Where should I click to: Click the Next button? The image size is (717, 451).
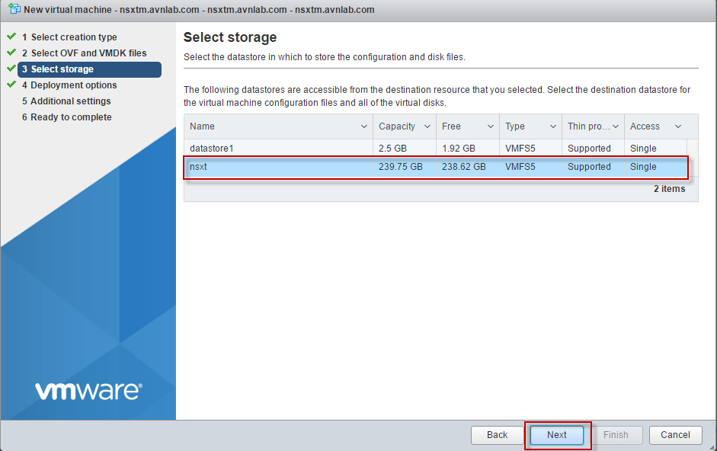[x=557, y=435]
